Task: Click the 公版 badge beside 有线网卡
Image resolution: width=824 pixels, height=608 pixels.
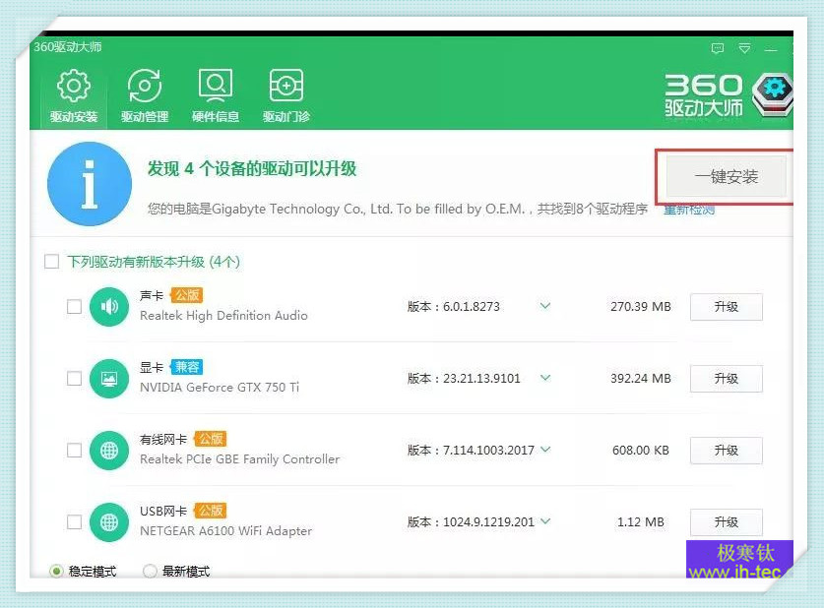Action: click(211, 439)
